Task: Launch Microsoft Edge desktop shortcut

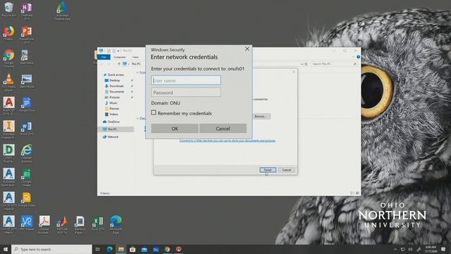Action: point(116,224)
